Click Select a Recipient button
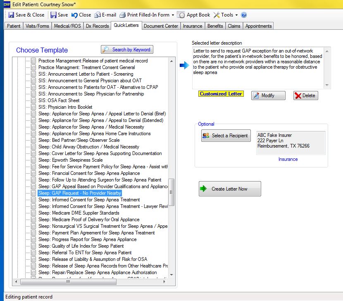This screenshot has width=343, height=301. (x=226, y=136)
